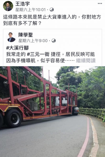Screen dimensions: 105x157
Task: Open the 星期六上午9:00 timestamp
Action: [x=33, y=41]
